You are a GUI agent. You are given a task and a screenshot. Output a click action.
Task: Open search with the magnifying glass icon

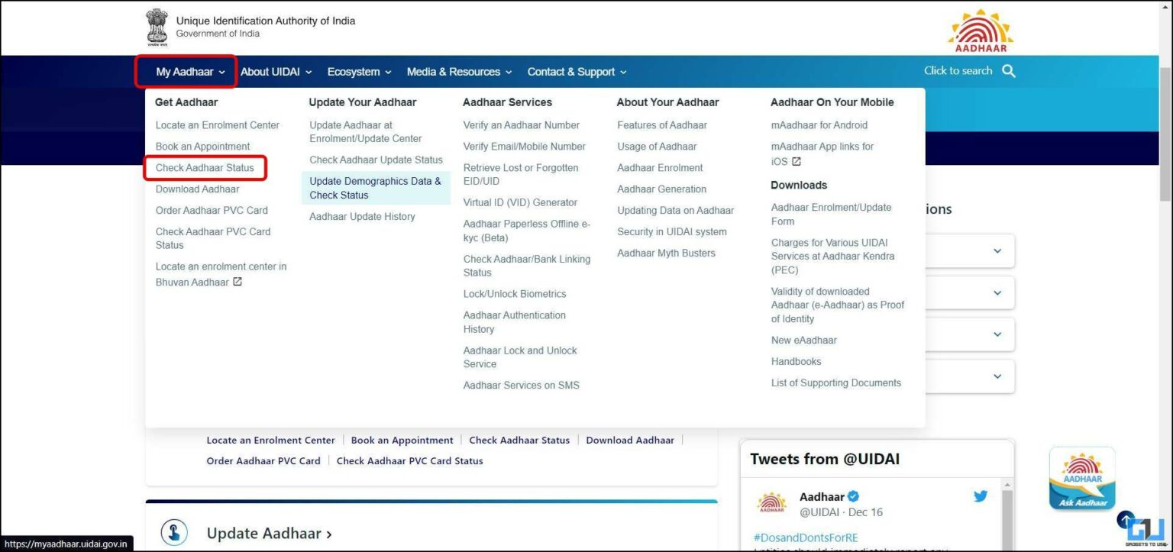click(1010, 70)
